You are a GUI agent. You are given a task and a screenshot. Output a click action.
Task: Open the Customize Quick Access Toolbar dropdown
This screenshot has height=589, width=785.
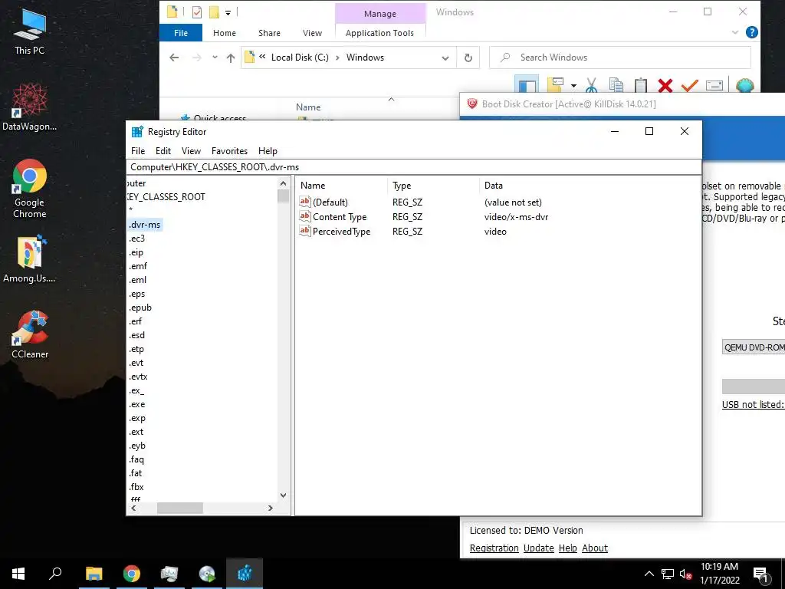coord(228,12)
